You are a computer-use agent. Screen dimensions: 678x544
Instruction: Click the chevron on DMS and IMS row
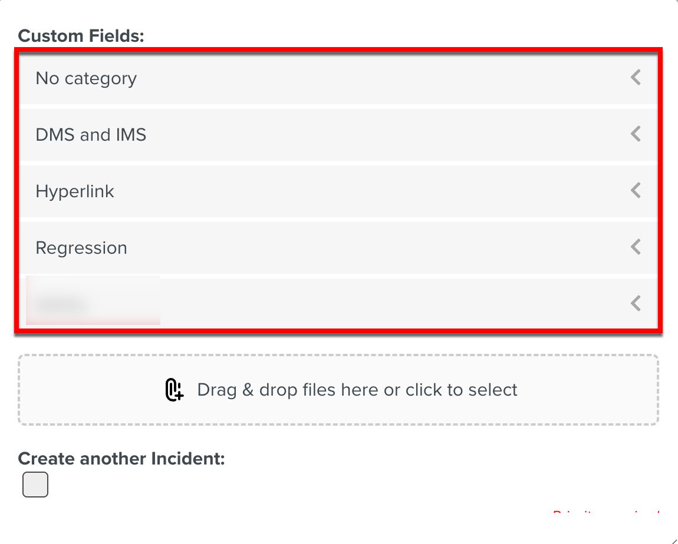636,134
